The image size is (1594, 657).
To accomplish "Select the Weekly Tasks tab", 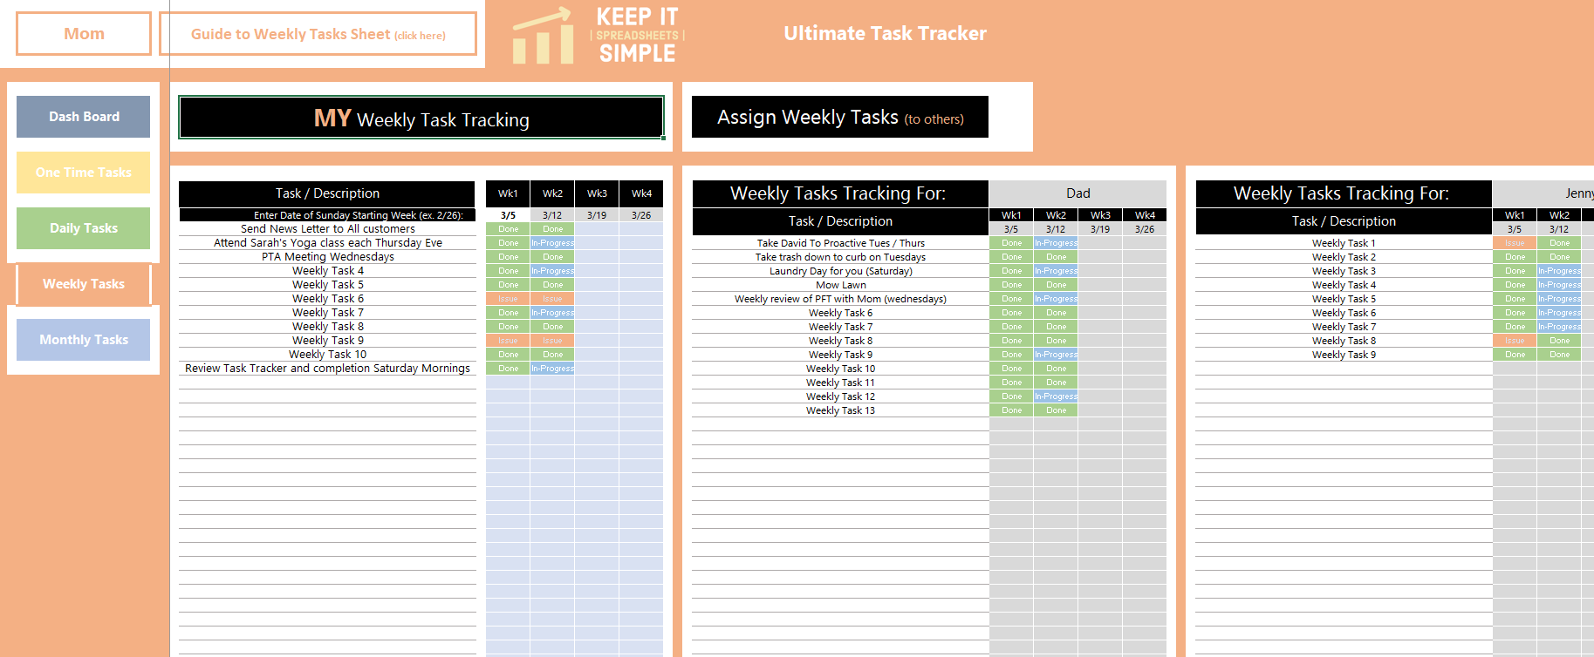I will point(84,284).
